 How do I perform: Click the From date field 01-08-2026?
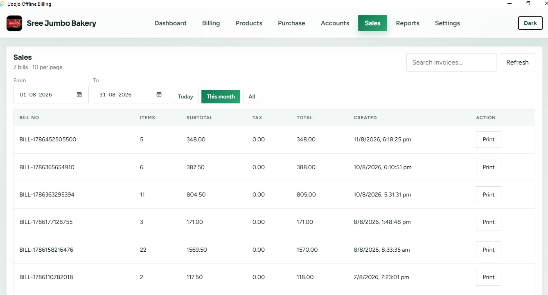[51, 94]
